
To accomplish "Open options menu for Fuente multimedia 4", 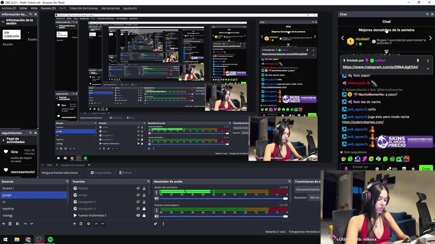I will click(x=157, y=210).
